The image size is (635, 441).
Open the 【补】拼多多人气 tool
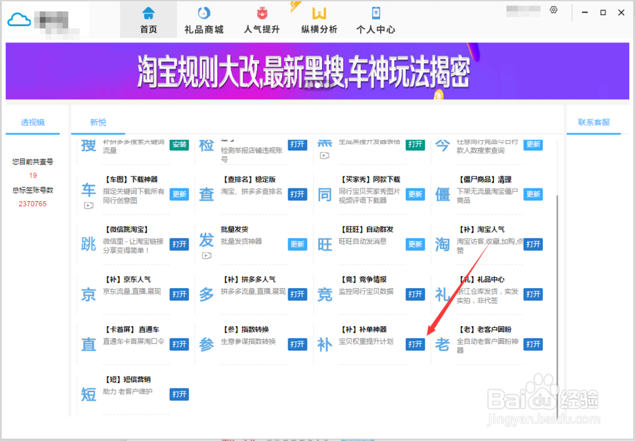tap(297, 294)
